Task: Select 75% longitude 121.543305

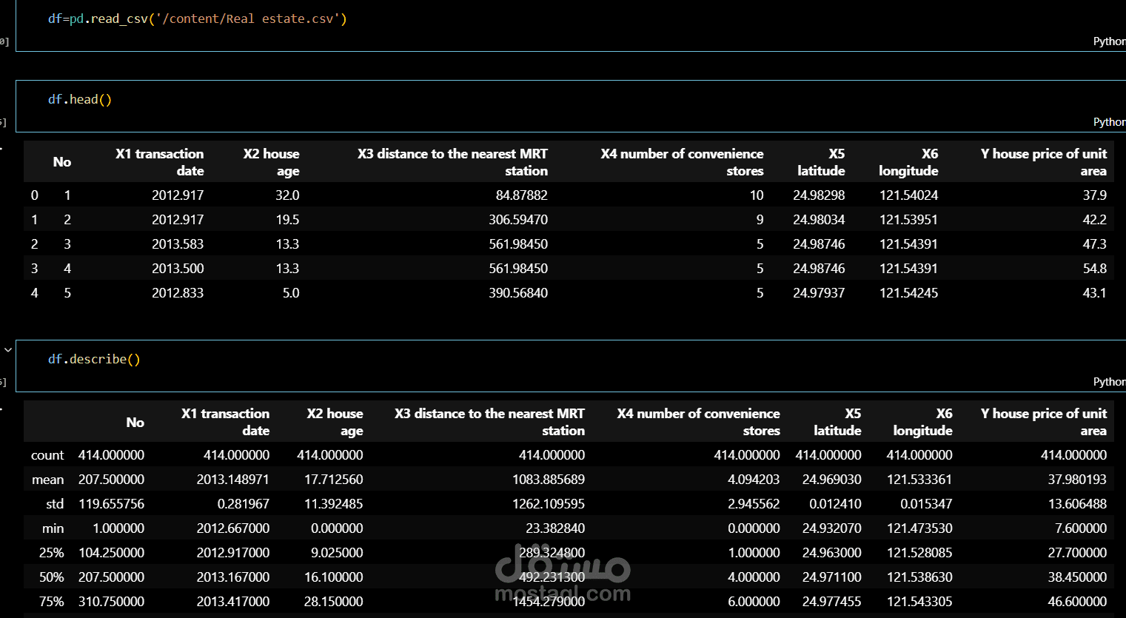Action: (x=919, y=602)
